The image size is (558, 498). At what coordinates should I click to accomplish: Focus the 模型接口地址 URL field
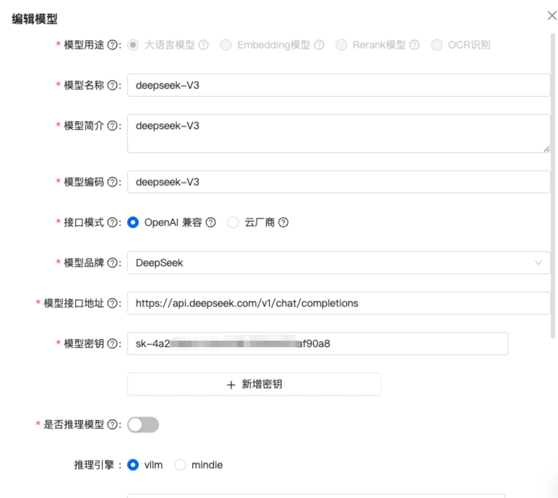pos(339,303)
